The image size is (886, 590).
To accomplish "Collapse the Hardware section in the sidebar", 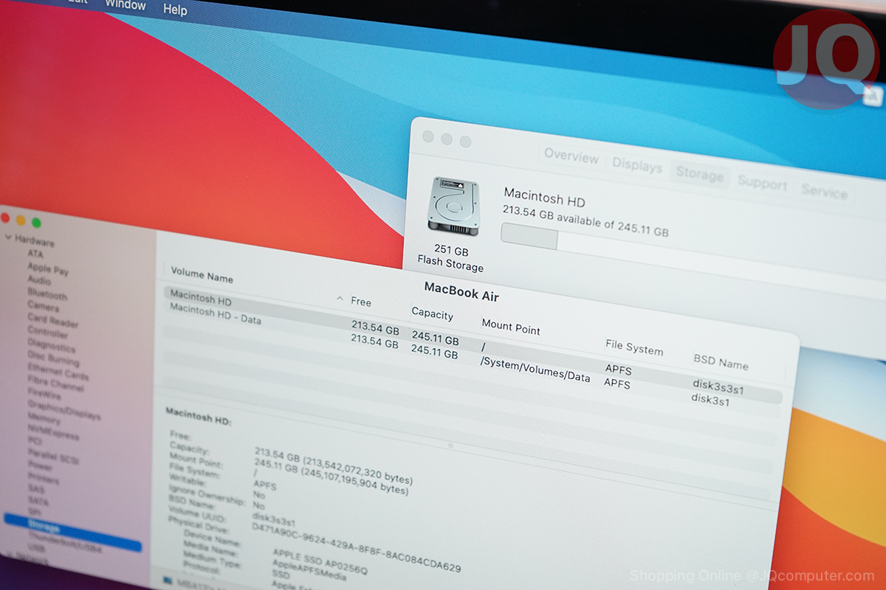I will [x=8, y=238].
